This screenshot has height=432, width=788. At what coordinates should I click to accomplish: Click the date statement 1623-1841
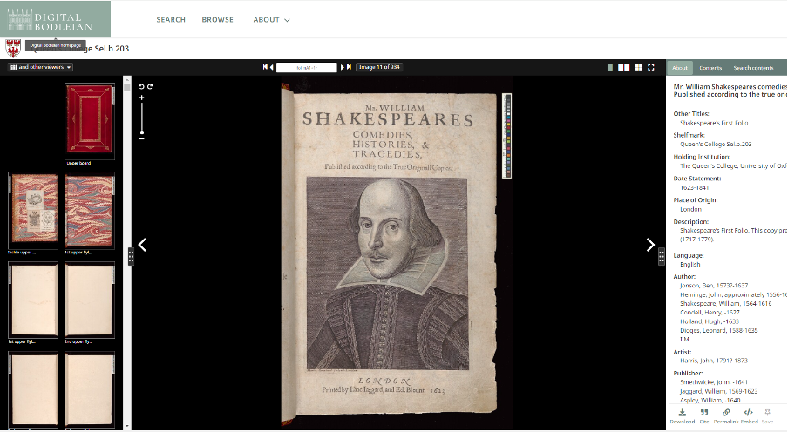[694, 188]
